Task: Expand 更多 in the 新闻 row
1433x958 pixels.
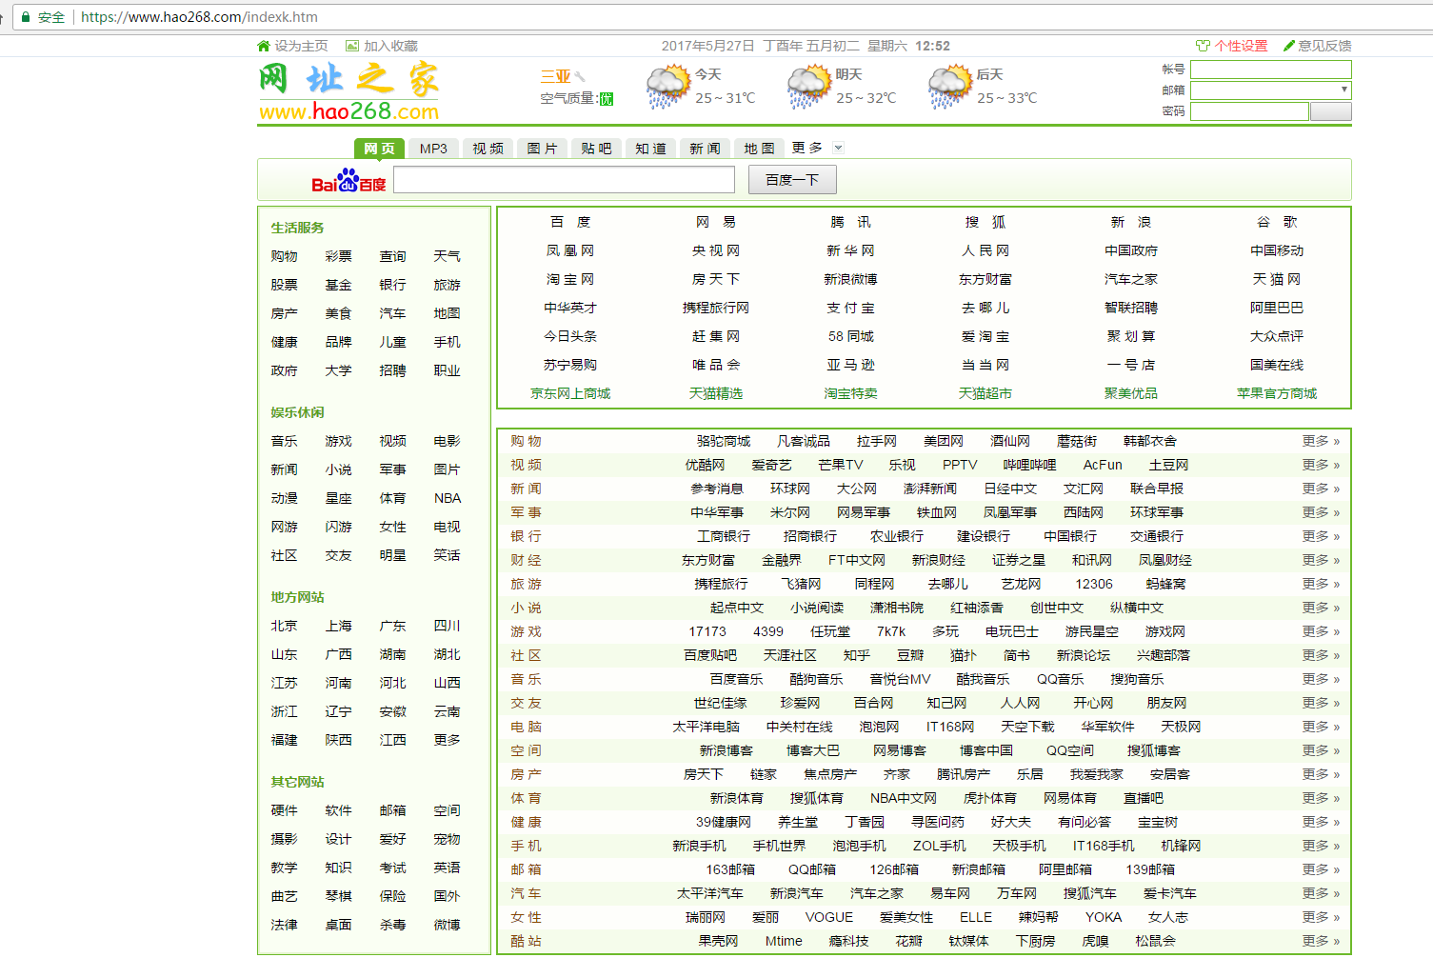Action: tap(1321, 489)
